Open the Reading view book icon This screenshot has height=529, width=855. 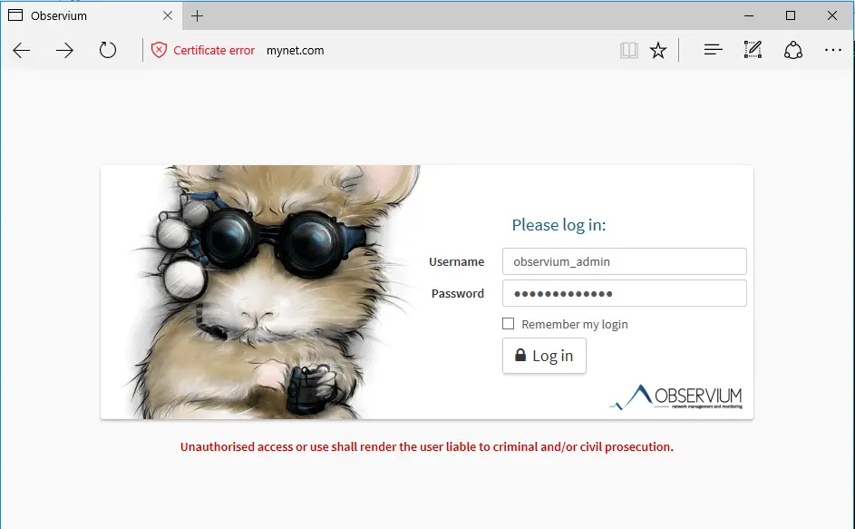[628, 50]
